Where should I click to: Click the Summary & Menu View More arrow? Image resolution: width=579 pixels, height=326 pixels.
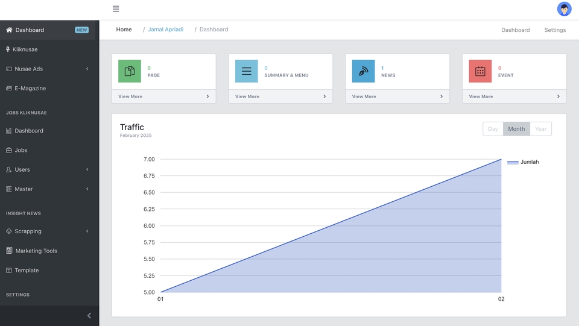click(x=324, y=96)
